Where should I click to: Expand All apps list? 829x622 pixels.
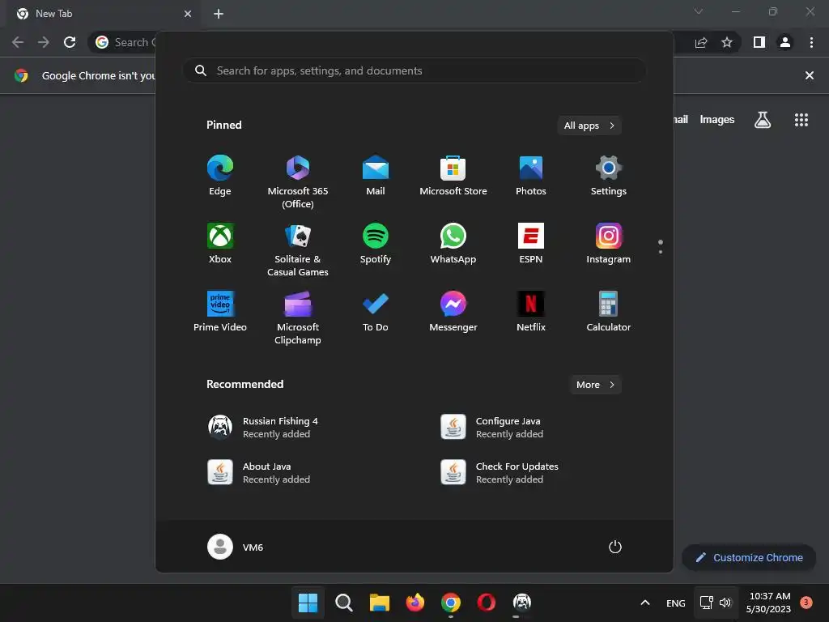click(x=589, y=126)
